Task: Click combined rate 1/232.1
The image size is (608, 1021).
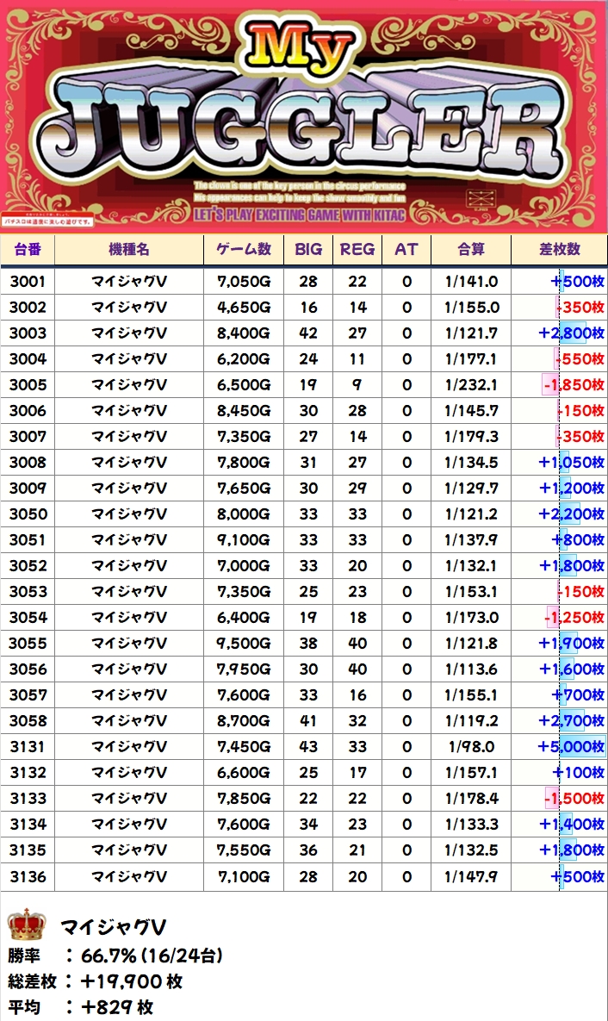Action: [x=471, y=385]
